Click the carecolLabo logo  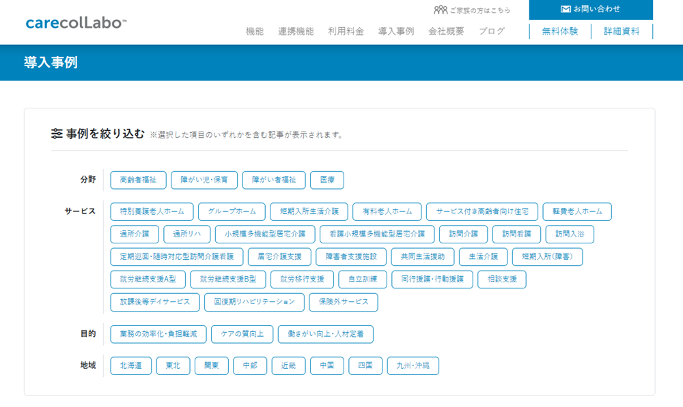click(76, 22)
